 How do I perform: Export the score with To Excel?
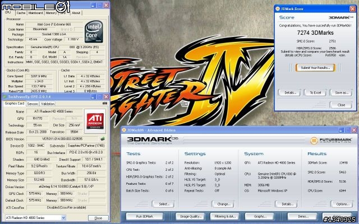coord(315,92)
